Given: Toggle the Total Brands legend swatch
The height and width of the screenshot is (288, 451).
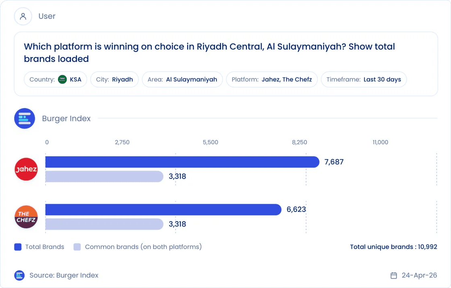Looking at the screenshot, I should point(18,247).
